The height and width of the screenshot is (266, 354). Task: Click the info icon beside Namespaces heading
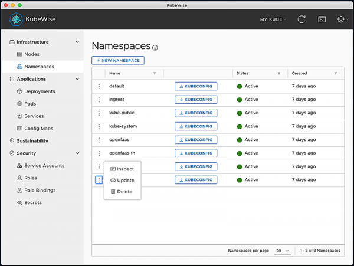(155, 48)
